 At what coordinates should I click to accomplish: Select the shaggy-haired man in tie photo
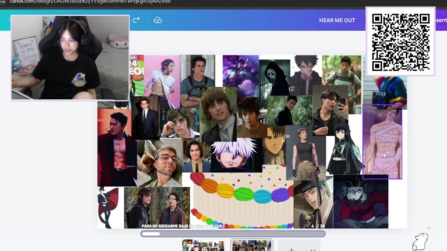[x=218, y=114]
